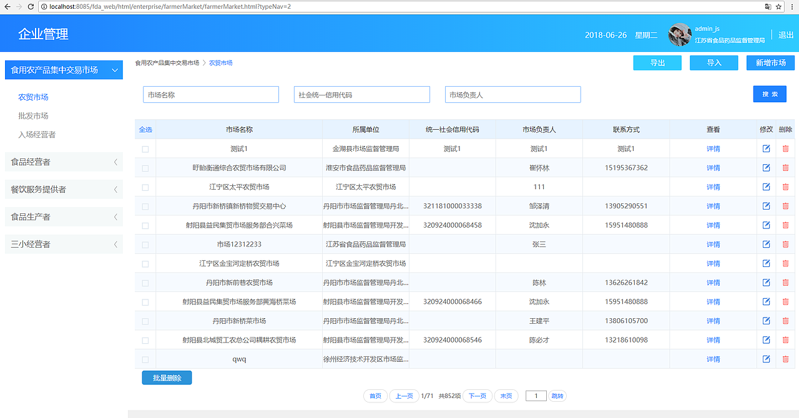
Task: Click the page number input field
Action: tap(536, 396)
